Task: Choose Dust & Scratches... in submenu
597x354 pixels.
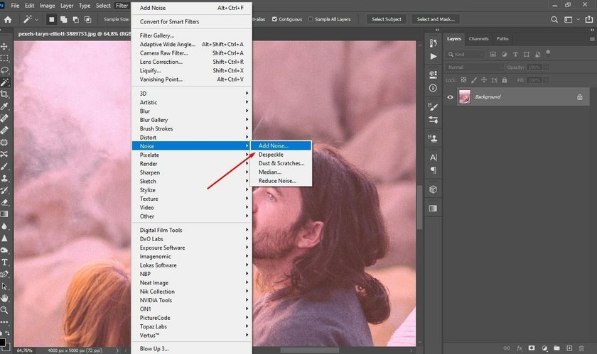Action: click(281, 163)
